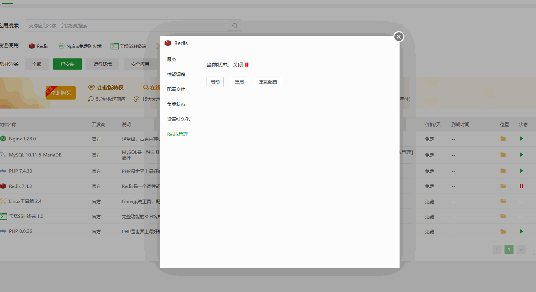Close the Redis dialog with the X button
536x292 pixels.
(399, 37)
